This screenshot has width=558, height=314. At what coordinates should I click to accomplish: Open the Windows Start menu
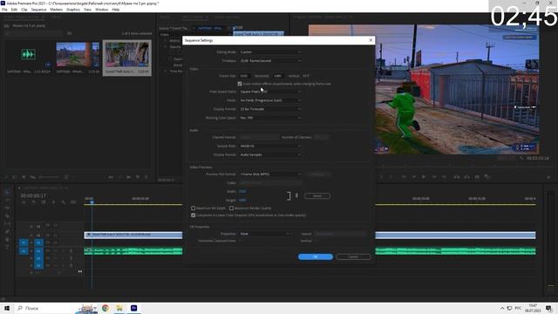pos(7,308)
